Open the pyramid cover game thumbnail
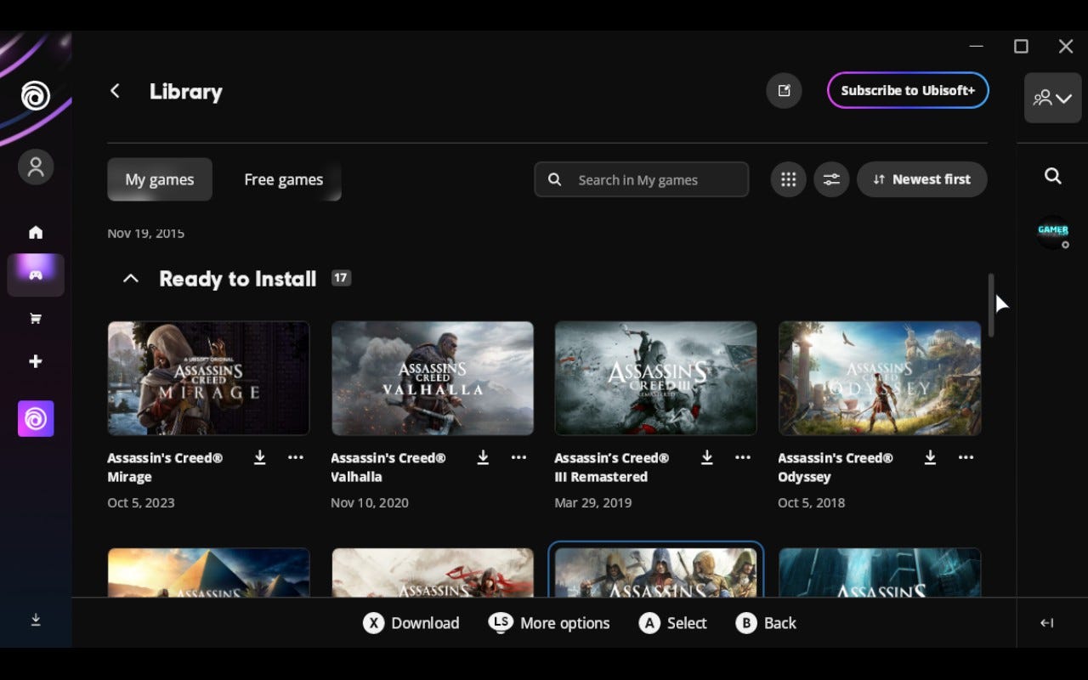Screen dimensions: 1088x680 pos(208,572)
